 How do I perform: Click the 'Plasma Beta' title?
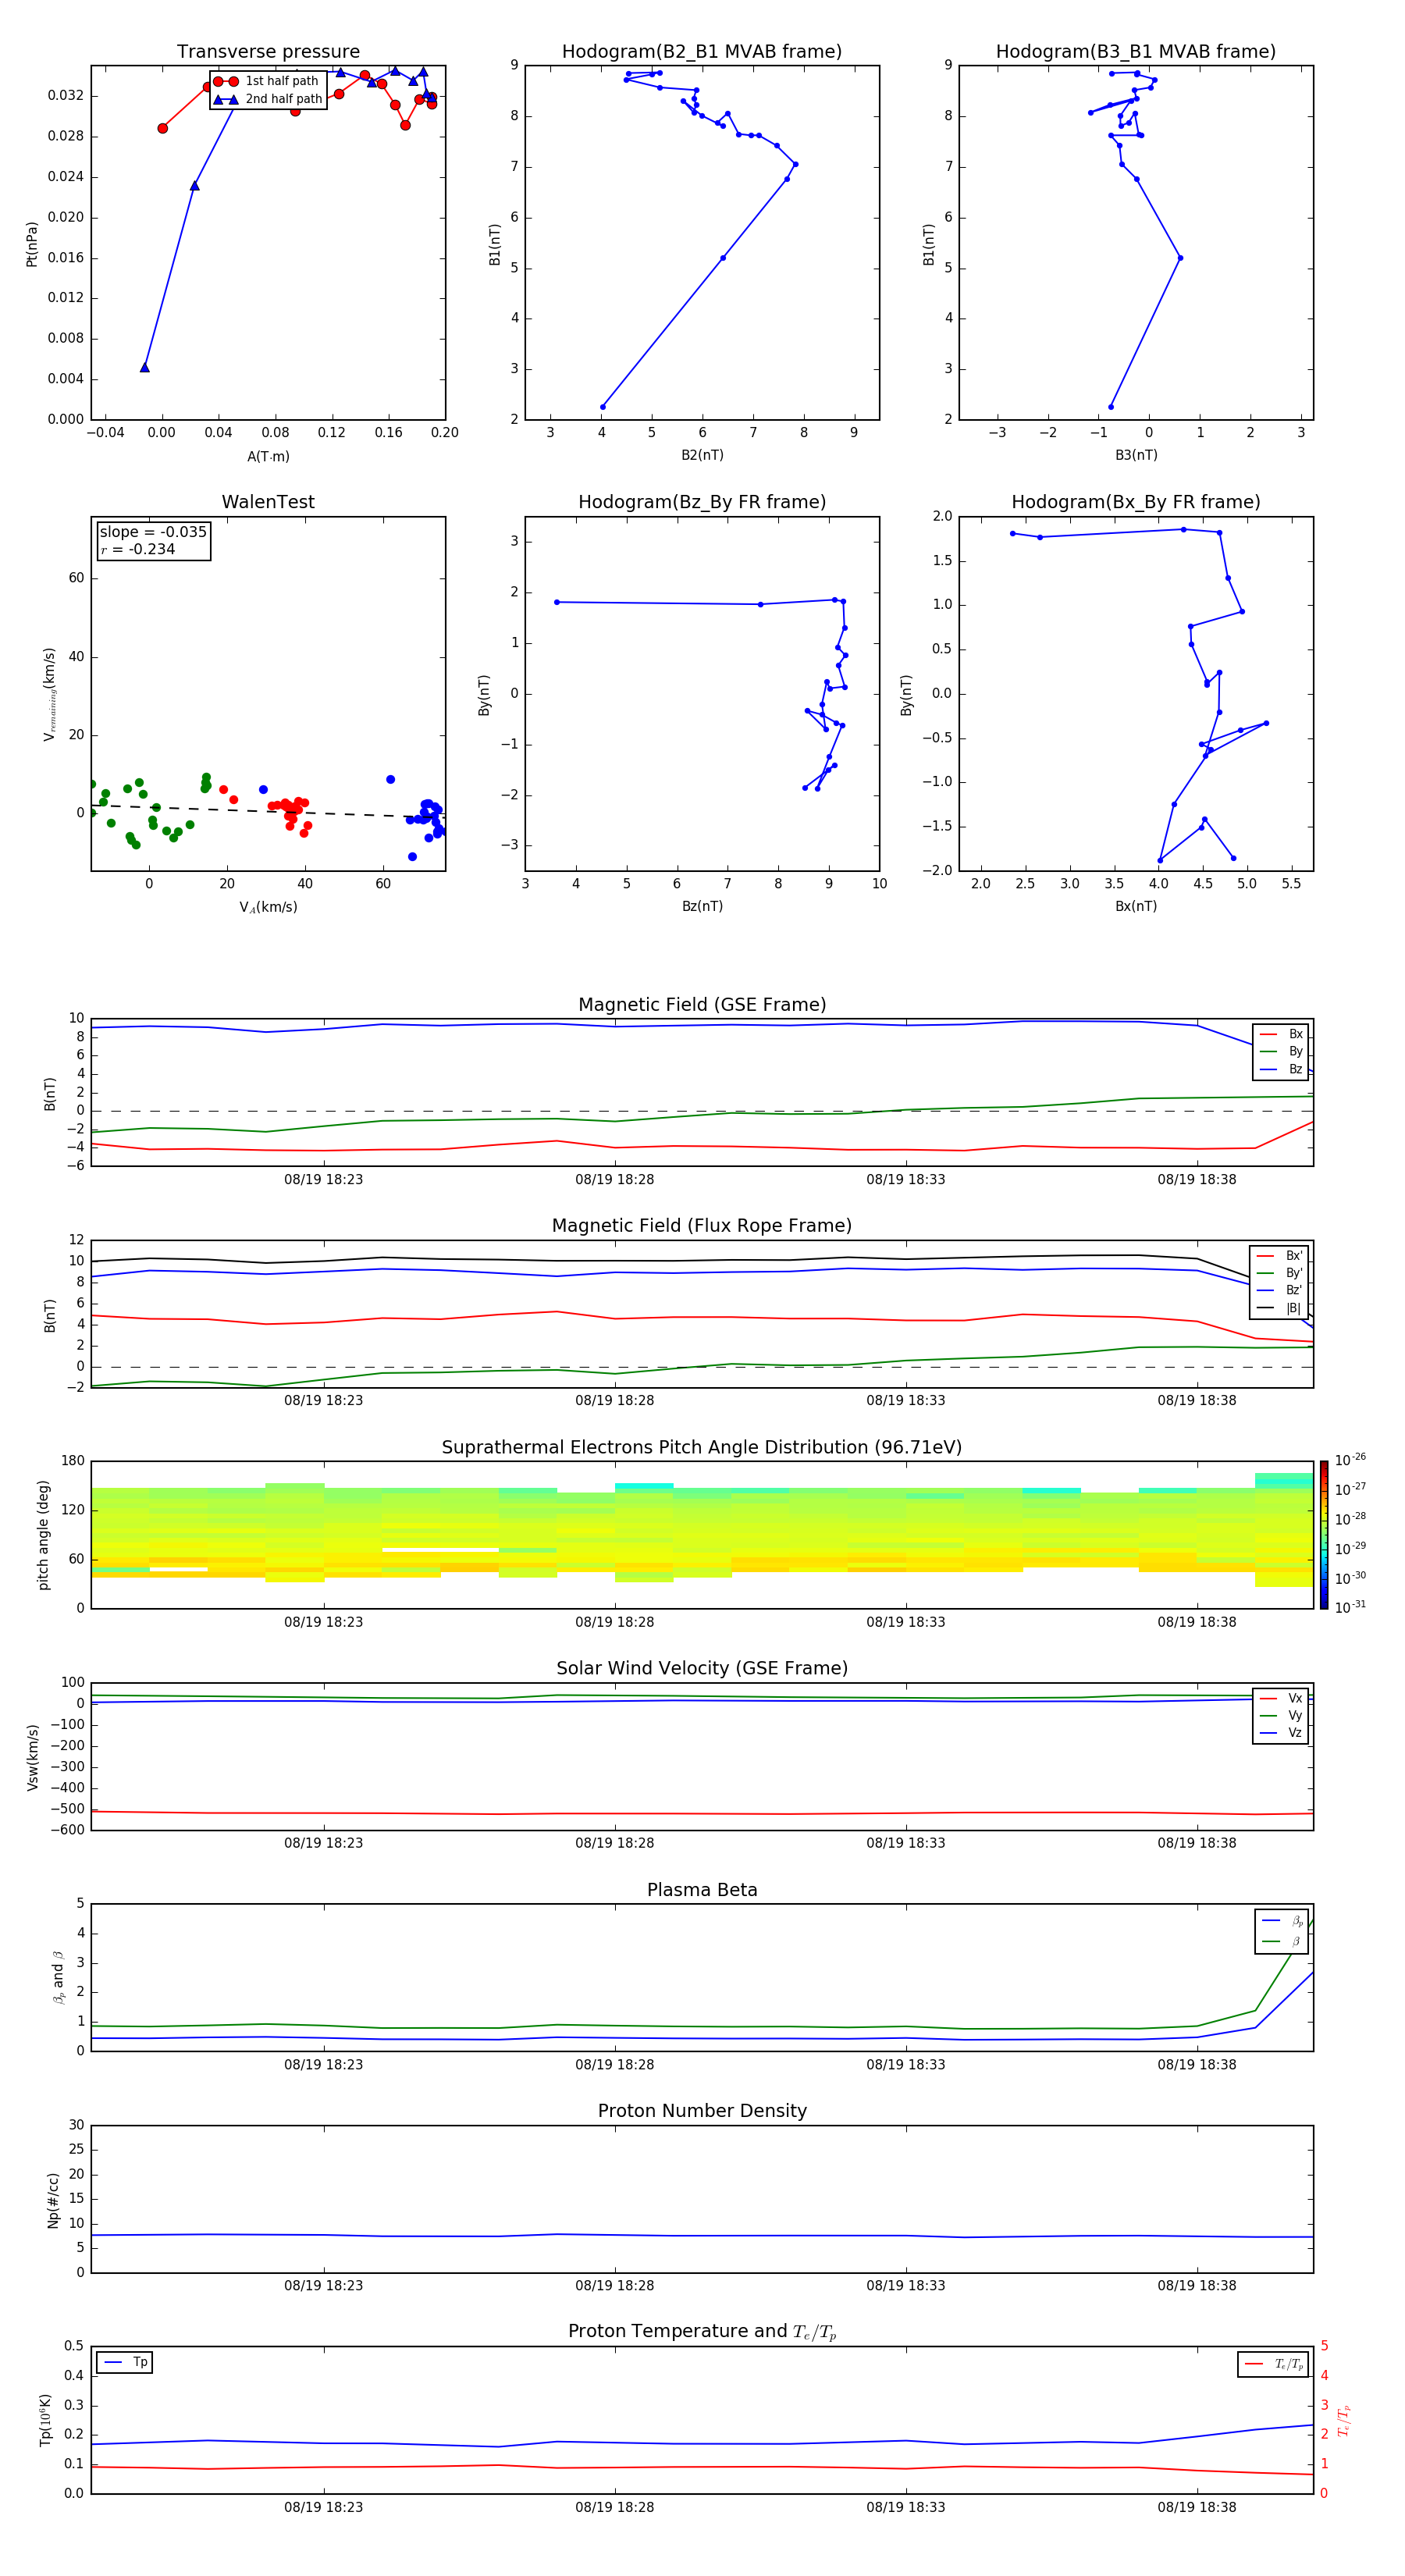click(702, 1891)
